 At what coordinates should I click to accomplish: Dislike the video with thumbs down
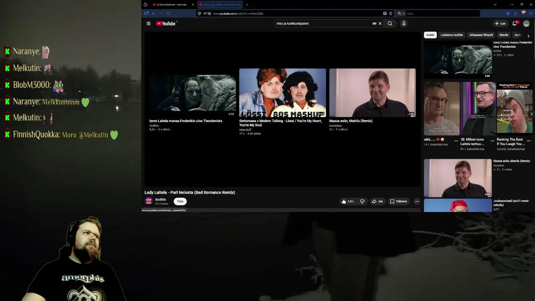pos(362,202)
